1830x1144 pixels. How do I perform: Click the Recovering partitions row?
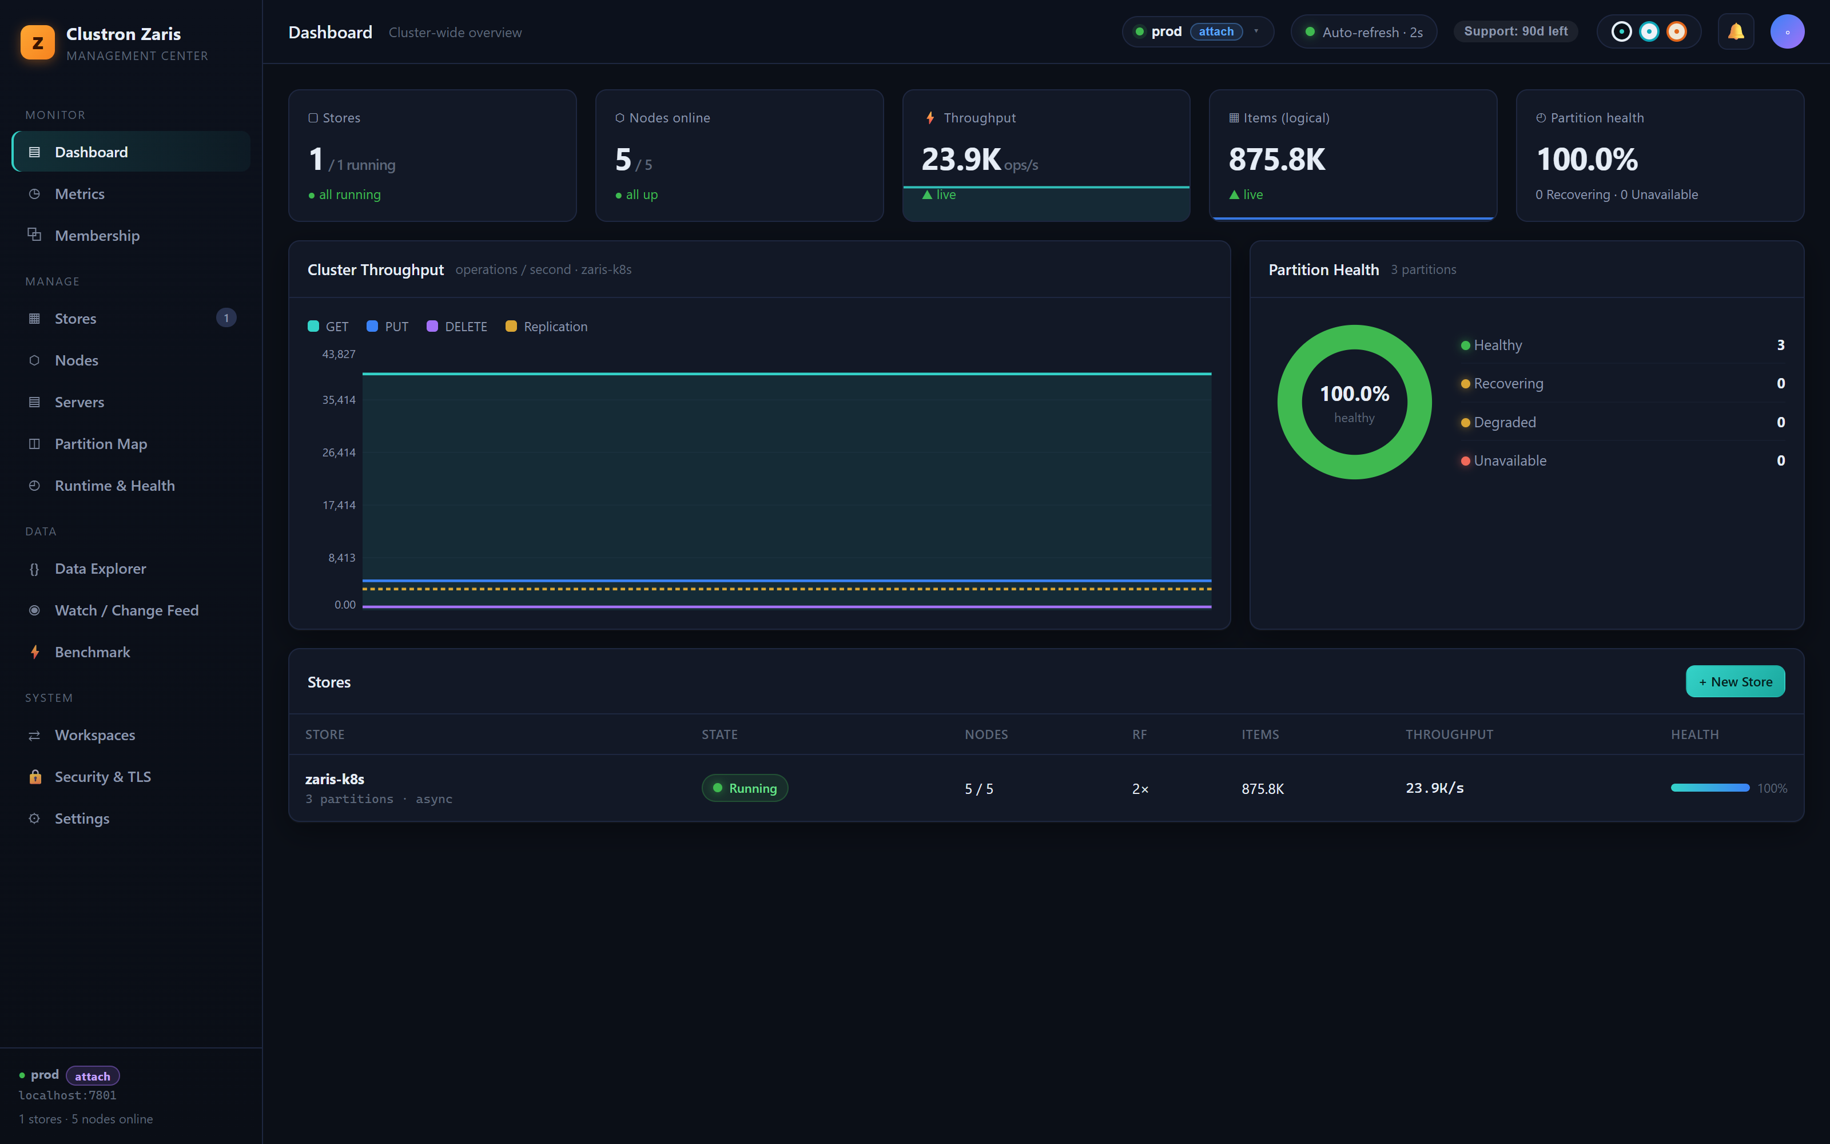1623,384
